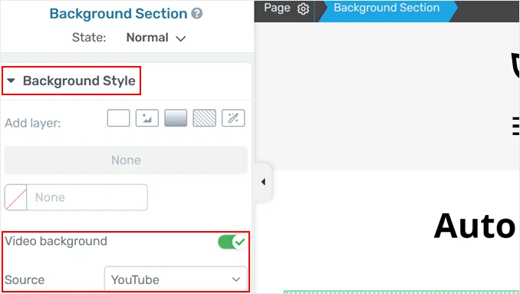Click the Add layer label

pos(33,123)
